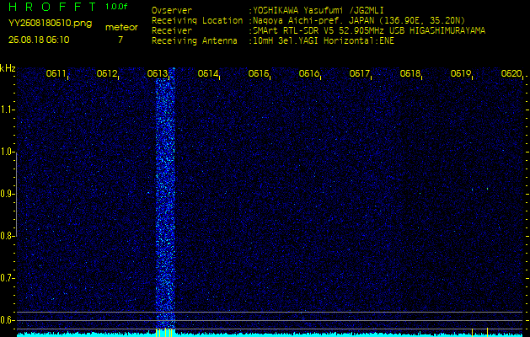This screenshot has height=337, width=530.
Task: Click the 0520 time axis label
Action: [511, 73]
